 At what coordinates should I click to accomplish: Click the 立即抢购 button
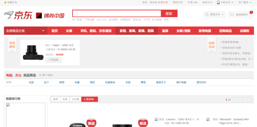[x=53, y=60]
